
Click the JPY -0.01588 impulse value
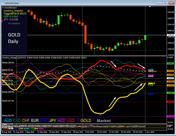pyautogui.click(x=11, y=20)
